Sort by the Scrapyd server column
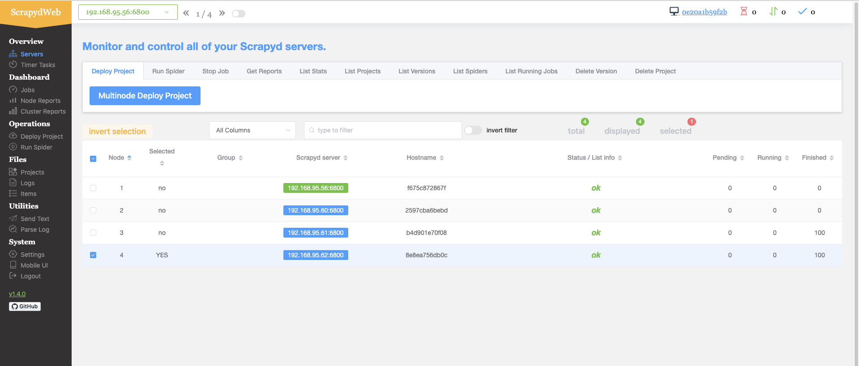The height and width of the screenshot is (366, 859). [x=346, y=158]
